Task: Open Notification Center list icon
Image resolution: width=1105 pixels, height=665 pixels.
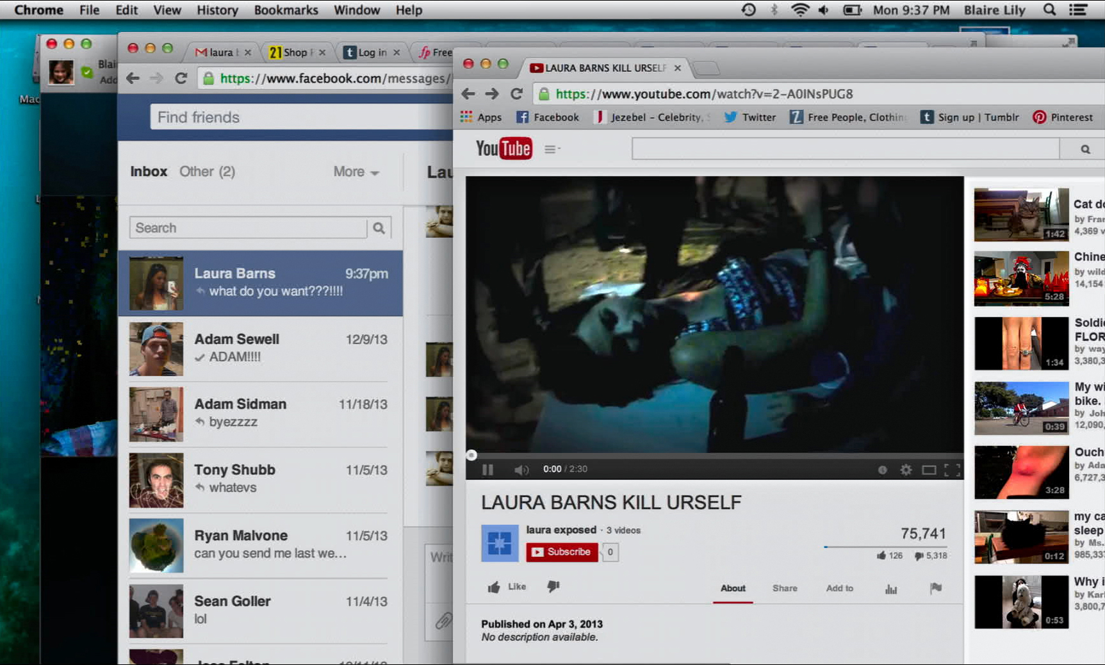Action: pos(1079,10)
